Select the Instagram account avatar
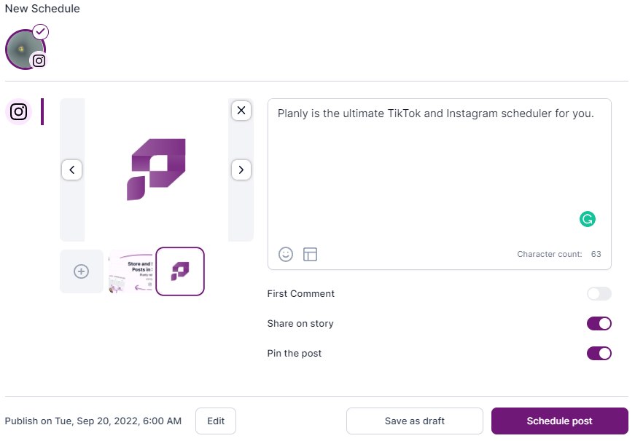The width and height of the screenshot is (635, 441). 25,49
